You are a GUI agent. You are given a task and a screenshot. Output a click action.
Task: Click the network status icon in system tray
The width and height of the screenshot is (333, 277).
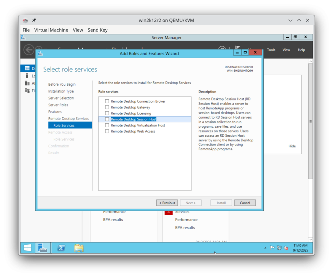pyautogui.click(x=279, y=248)
